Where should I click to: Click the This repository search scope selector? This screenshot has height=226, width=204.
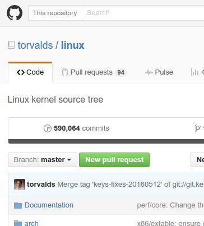click(55, 13)
